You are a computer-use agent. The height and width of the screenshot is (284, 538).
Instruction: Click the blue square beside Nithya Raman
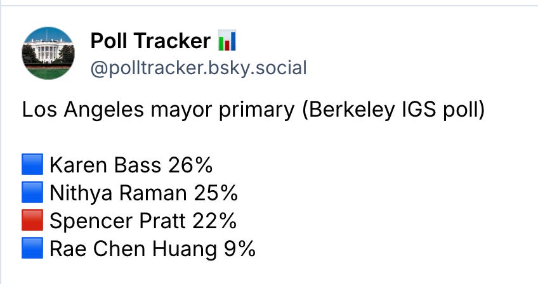[32, 193]
